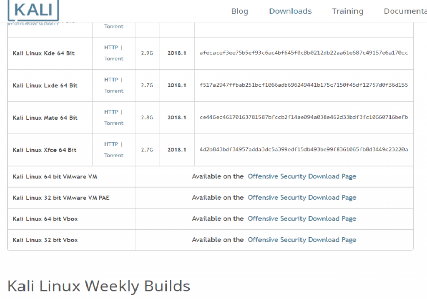This screenshot has width=427, height=299.
Task: Download Kali Linux Xfce 64 Bit via HTTP
Action: [111, 144]
